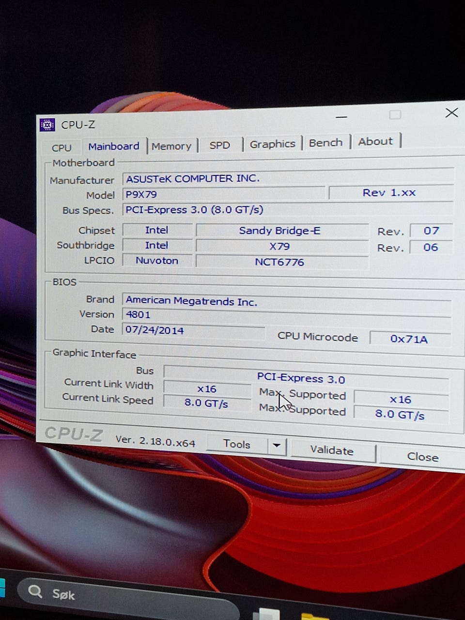Open the About tab

point(375,141)
